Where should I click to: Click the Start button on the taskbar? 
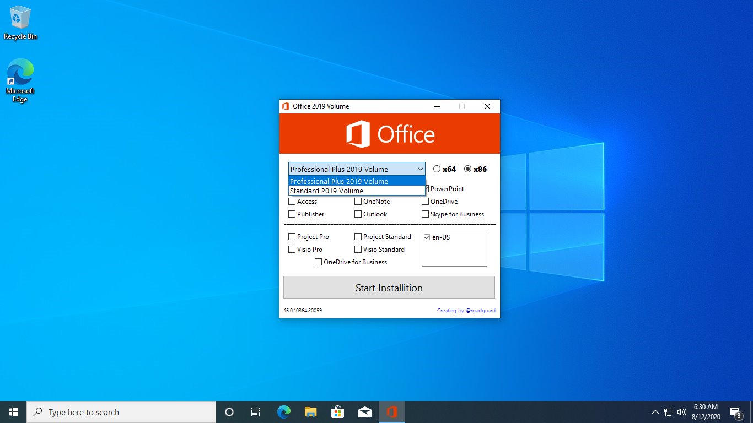click(x=12, y=411)
